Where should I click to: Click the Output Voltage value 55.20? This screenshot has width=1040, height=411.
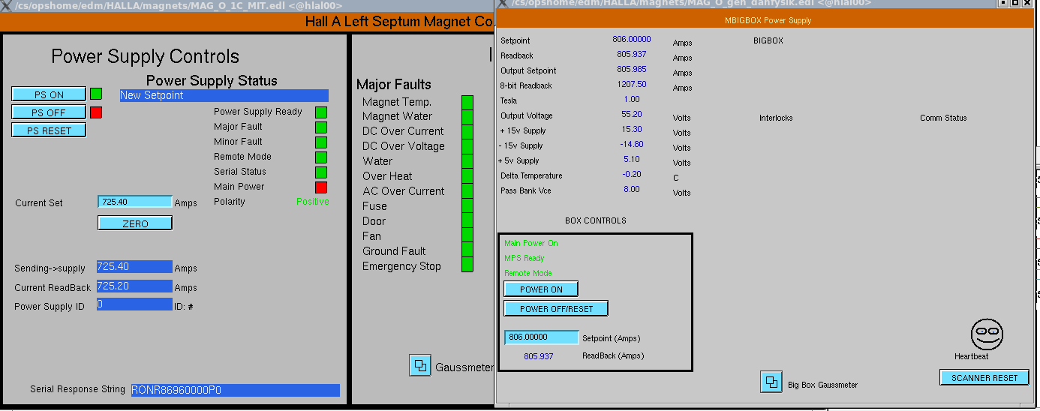tap(632, 115)
